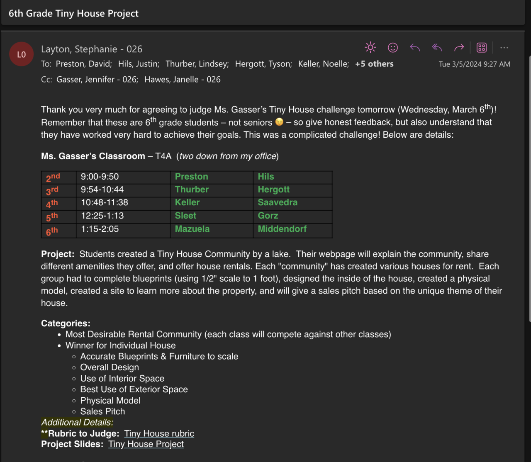Screen dimensions: 531x462
Task: Add an emoji reaction to the message
Action: click(392, 48)
